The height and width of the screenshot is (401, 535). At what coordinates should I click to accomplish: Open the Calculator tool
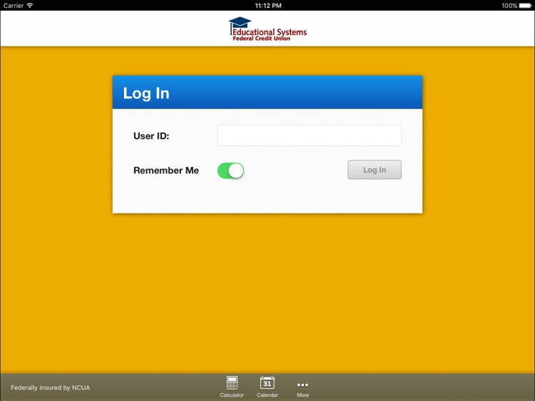point(232,387)
